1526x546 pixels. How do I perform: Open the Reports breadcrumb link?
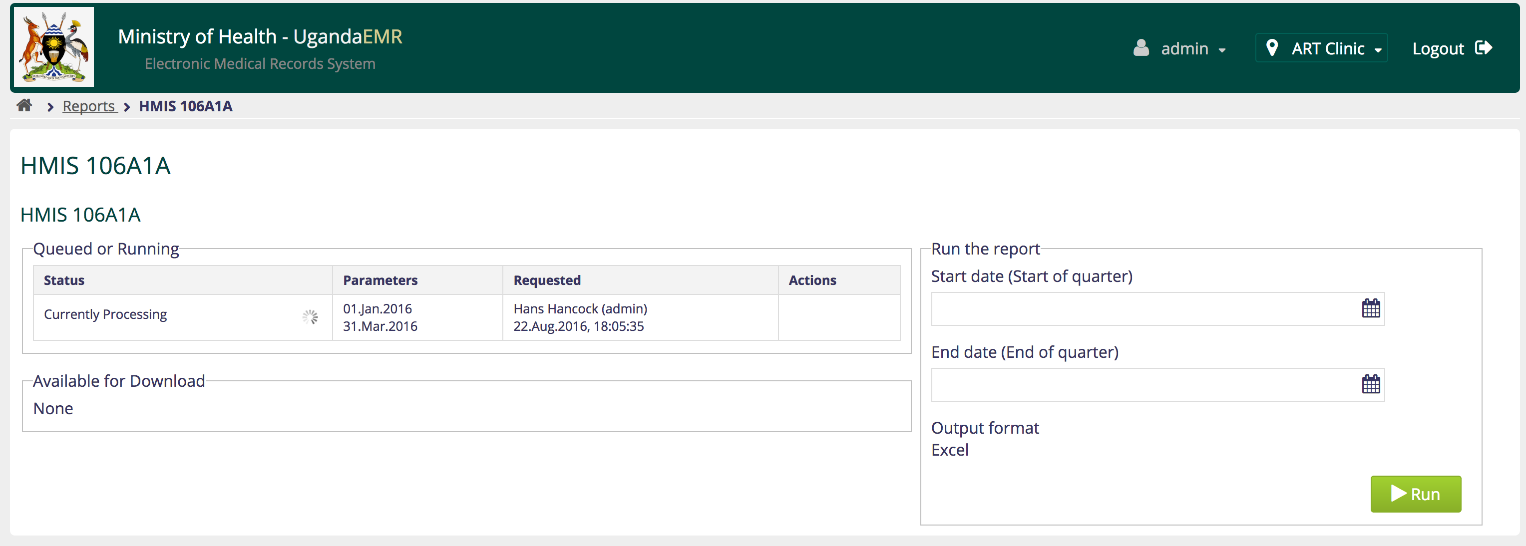[x=89, y=106]
